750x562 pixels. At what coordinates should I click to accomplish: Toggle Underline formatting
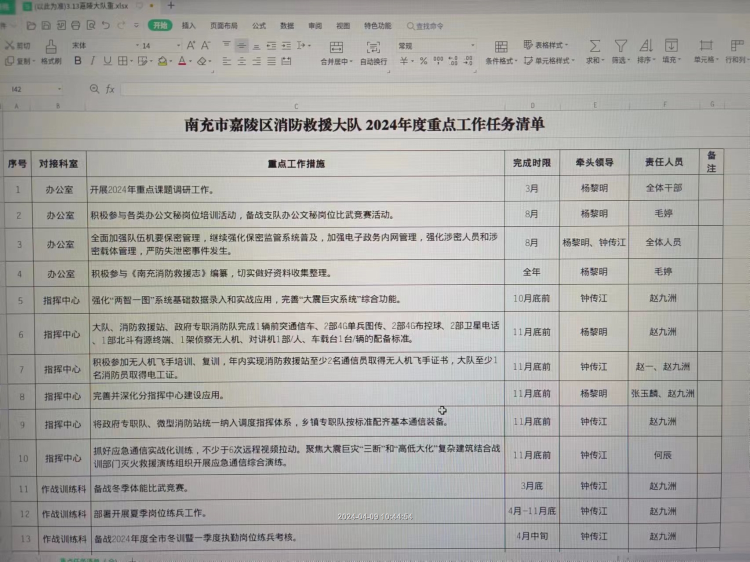107,61
